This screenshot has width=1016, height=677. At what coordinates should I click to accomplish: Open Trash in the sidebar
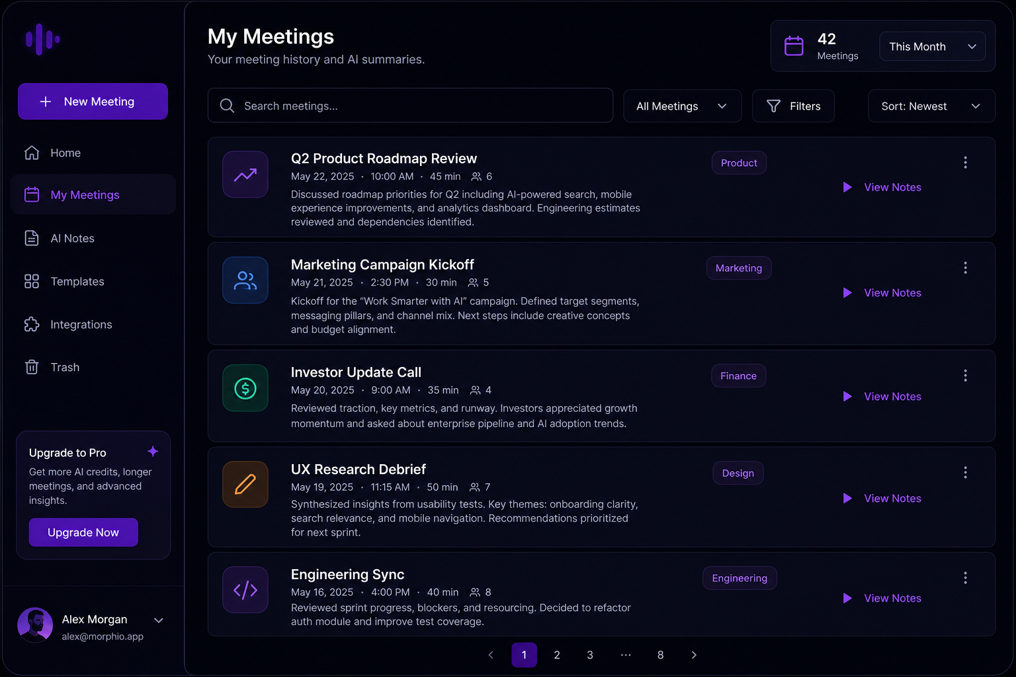coord(93,367)
